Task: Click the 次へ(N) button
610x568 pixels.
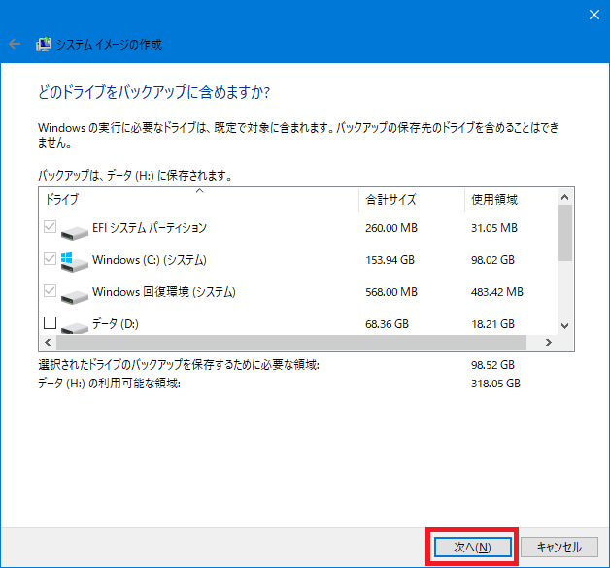Action: [x=473, y=547]
